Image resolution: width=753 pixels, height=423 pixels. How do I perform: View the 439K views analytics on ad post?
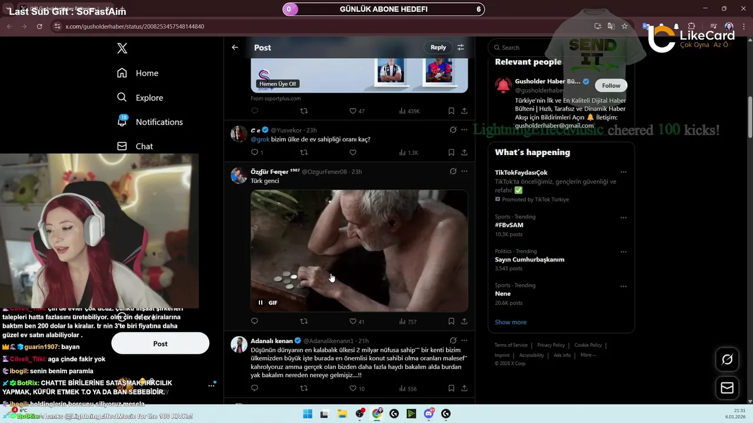point(409,111)
